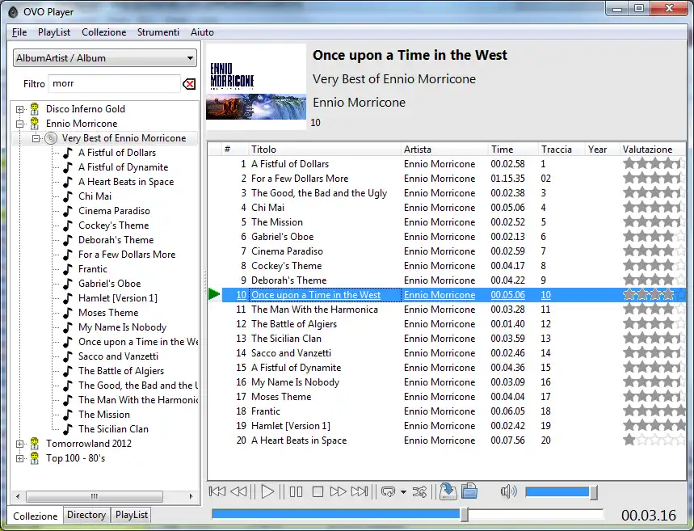Open the repeat mode dropdown arrow
The height and width of the screenshot is (531, 694).
[x=403, y=492]
